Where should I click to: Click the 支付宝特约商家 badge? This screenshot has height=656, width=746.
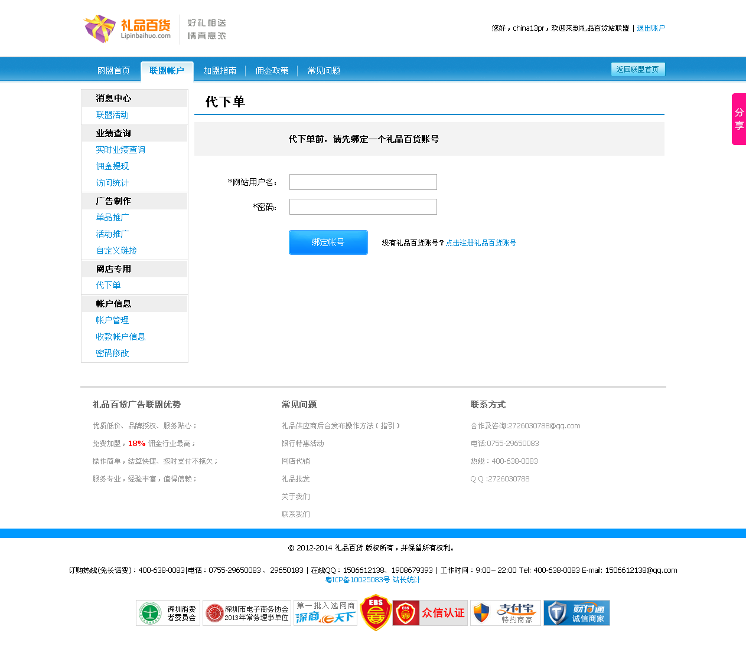point(505,613)
